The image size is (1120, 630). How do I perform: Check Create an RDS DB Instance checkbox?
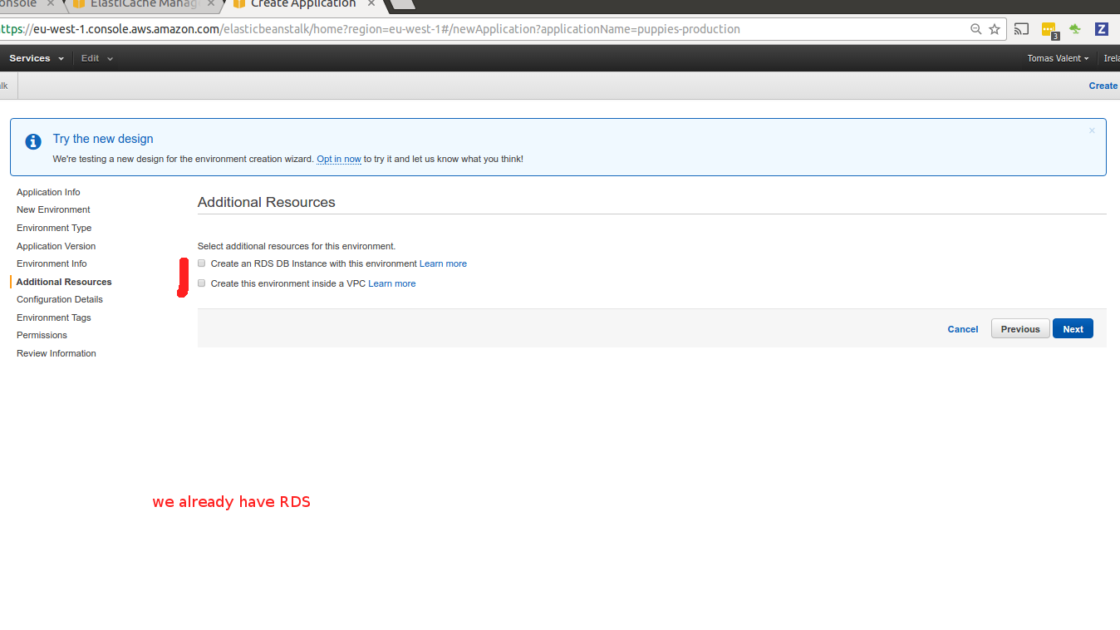pyautogui.click(x=201, y=263)
